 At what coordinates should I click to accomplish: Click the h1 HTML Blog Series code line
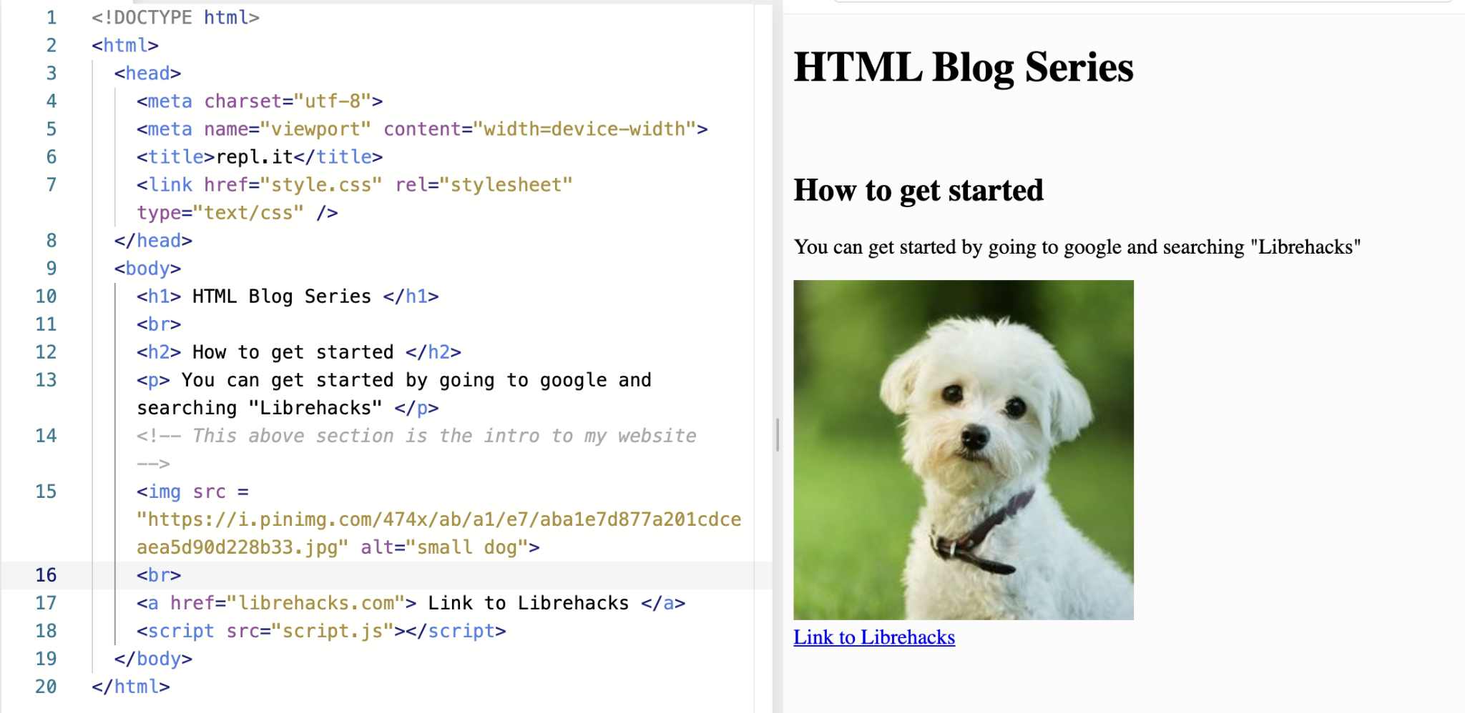pos(288,296)
